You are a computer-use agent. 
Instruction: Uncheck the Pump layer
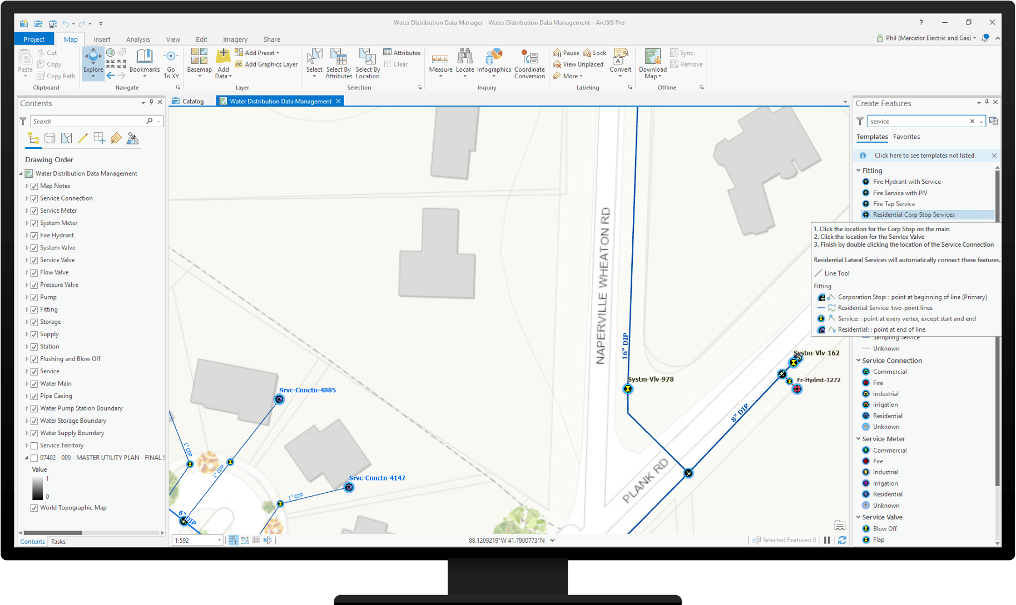[34, 297]
